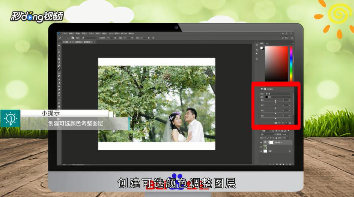The image size is (354, 197).
Task: Clip adjustment to layer in Properties
Action: [276, 123]
